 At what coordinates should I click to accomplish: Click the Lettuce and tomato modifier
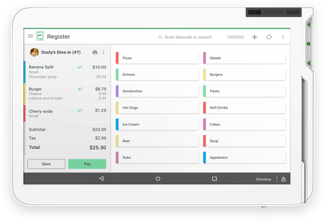[x=46, y=98]
